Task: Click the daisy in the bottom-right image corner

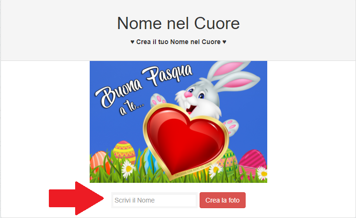Action: click(262, 173)
